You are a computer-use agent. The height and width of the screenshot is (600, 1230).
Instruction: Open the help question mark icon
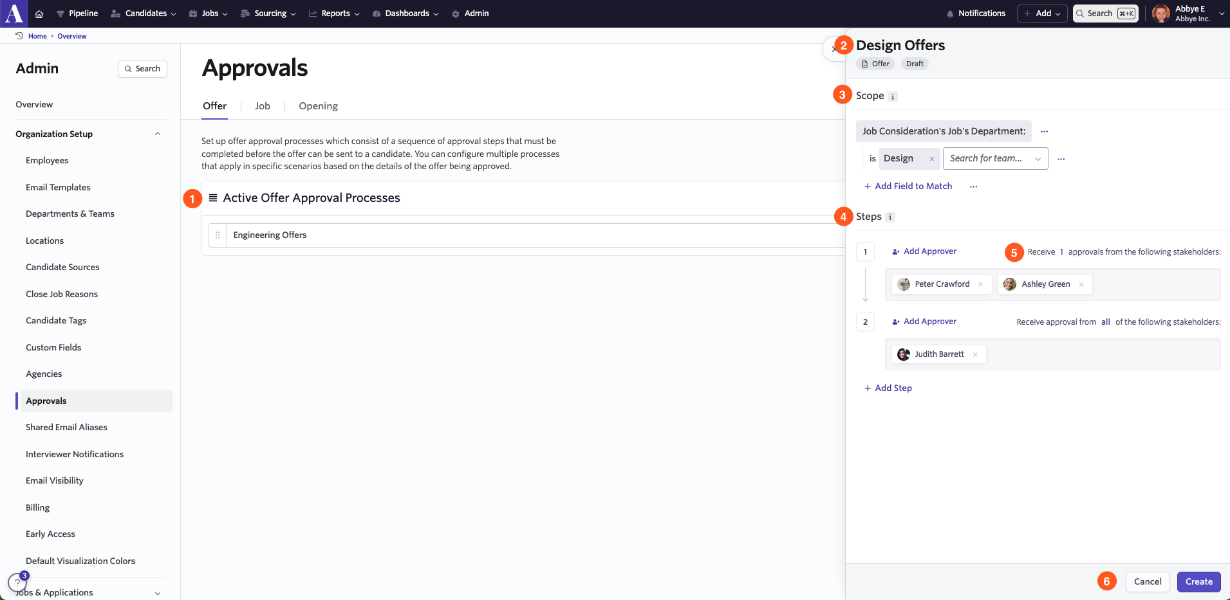17,583
